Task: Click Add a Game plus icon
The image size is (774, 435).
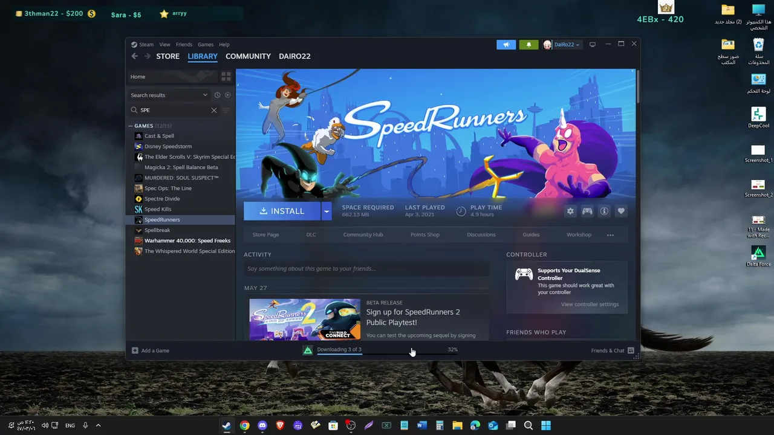Action: [x=135, y=350]
